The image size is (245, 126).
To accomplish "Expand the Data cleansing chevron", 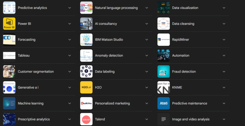I will click(x=224, y=24).
